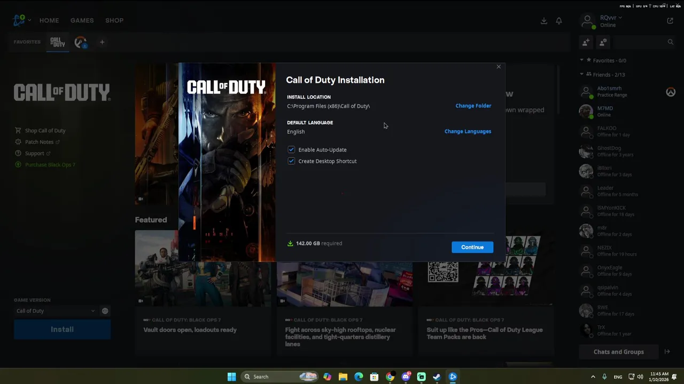The image size is (684, 384).
Task: Click the friends search magnifier icon
Action: 671,42
